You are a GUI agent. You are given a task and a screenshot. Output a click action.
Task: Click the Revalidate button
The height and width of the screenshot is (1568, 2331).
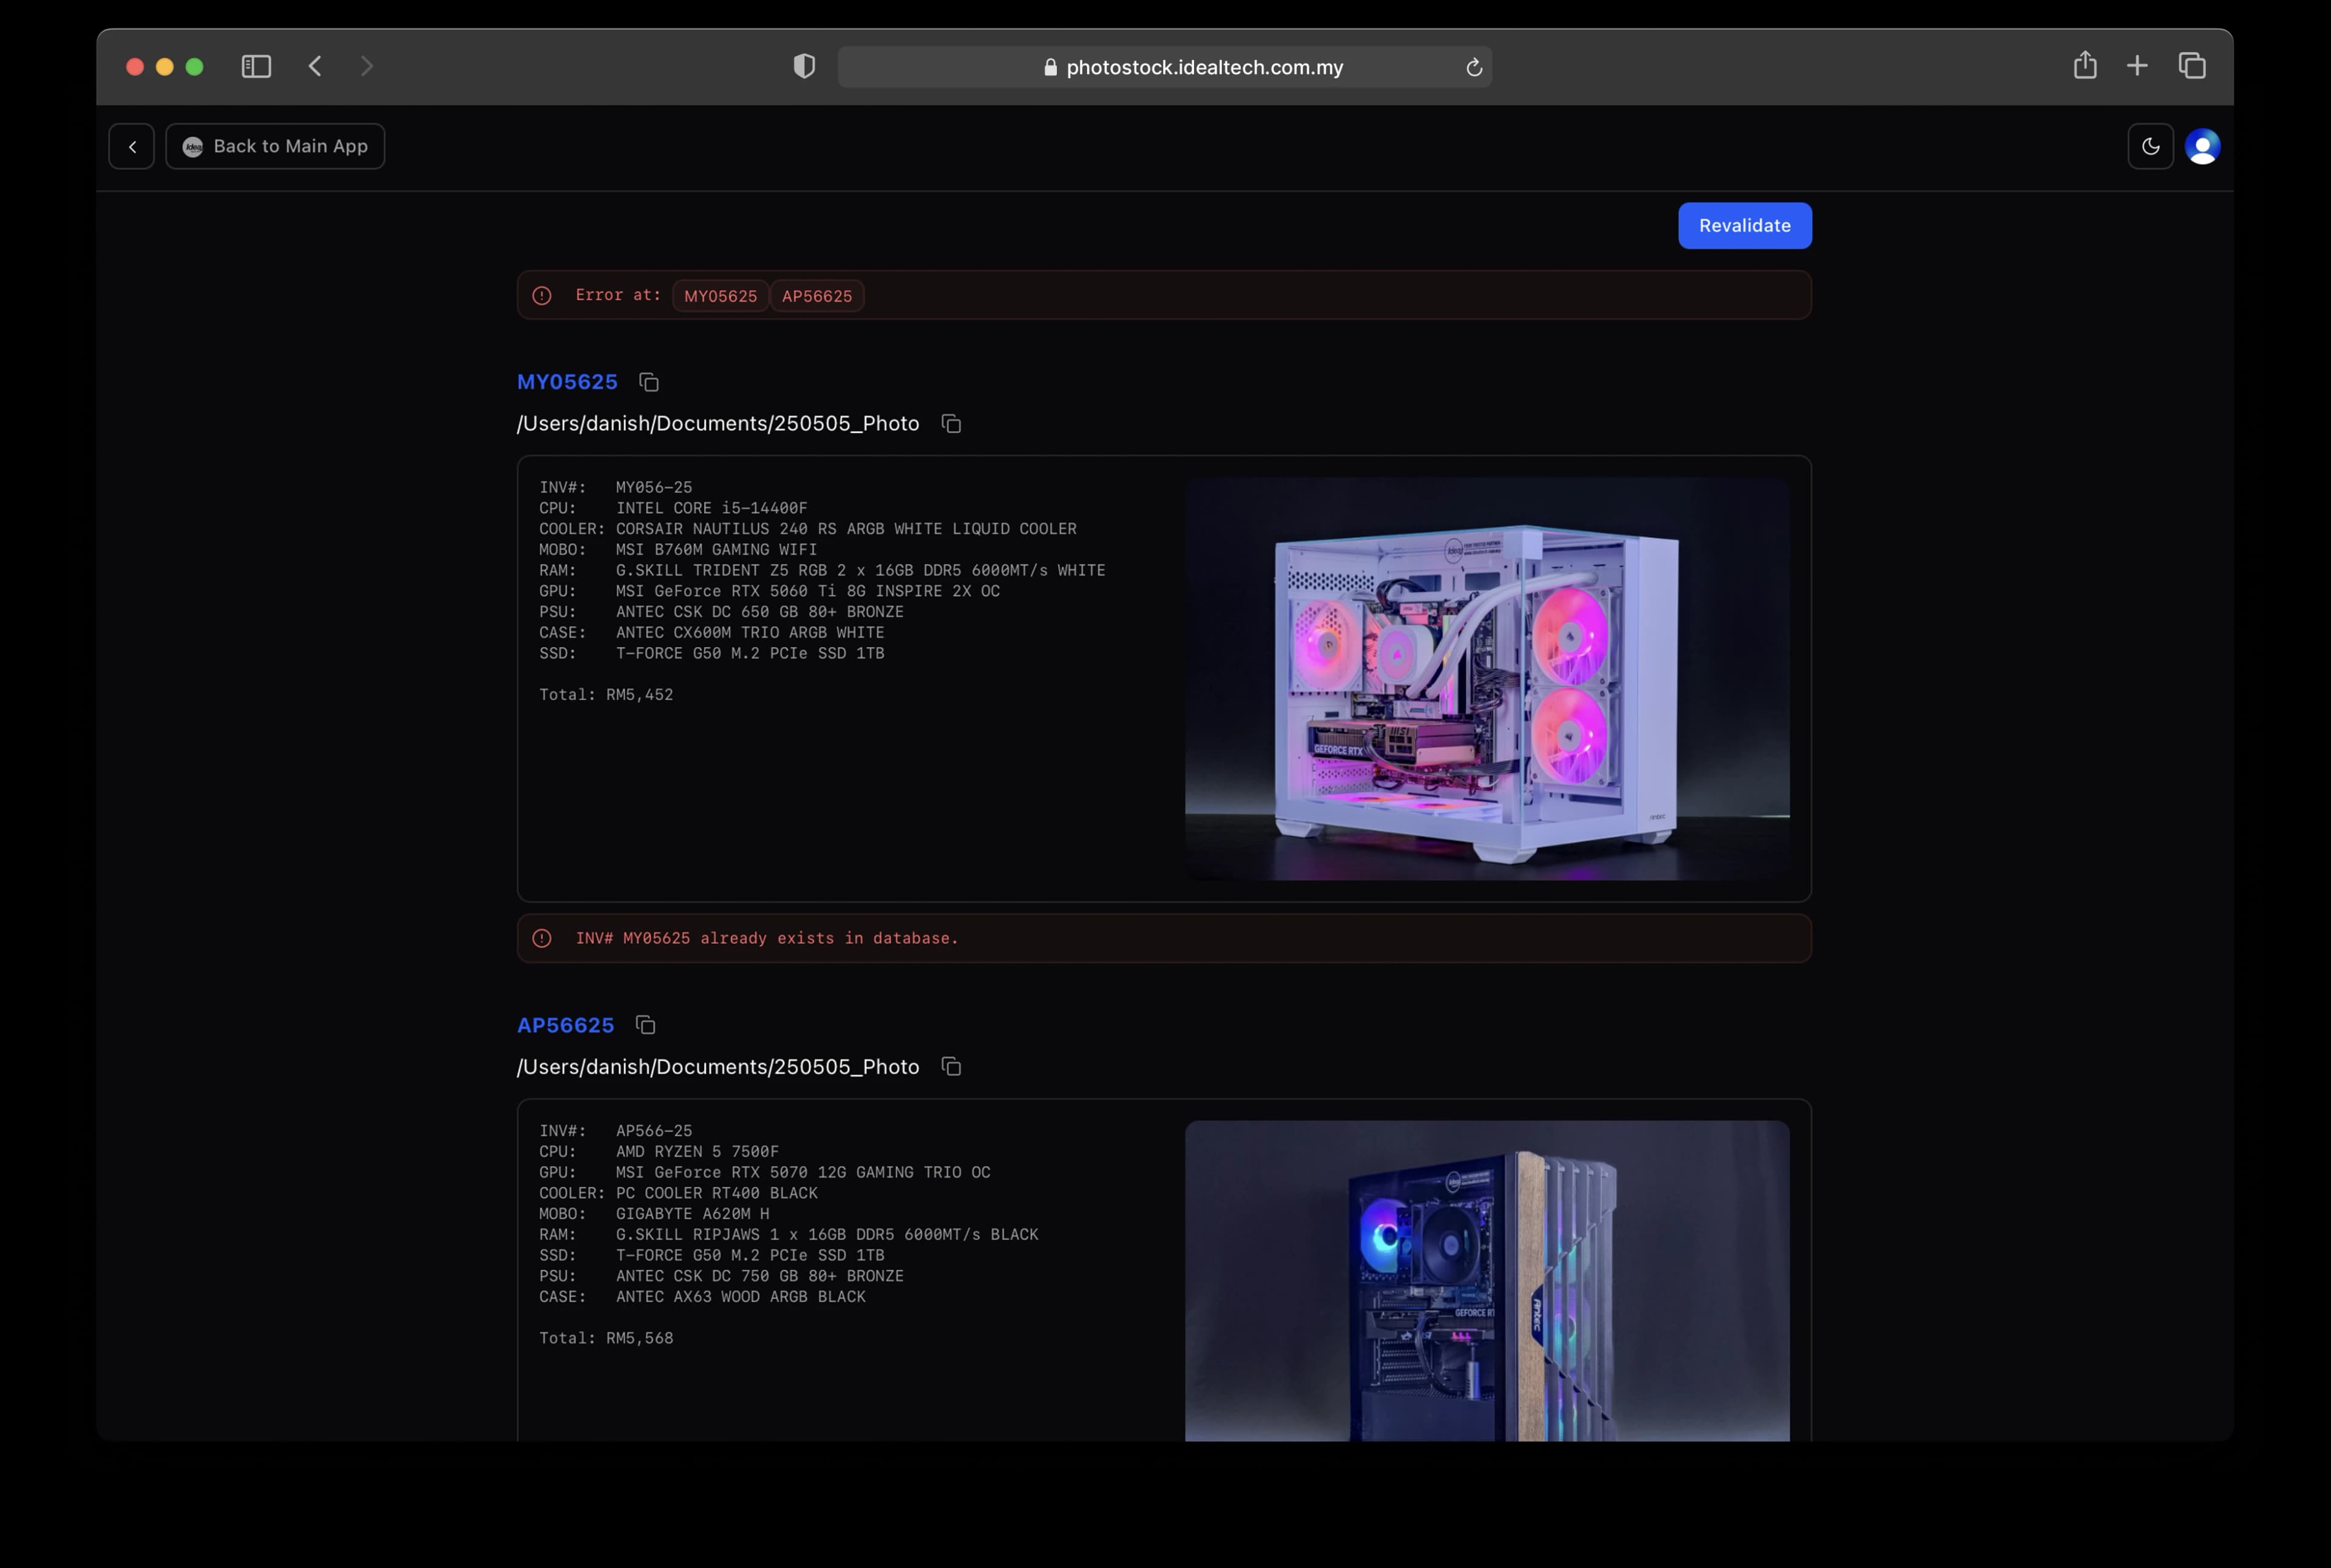pos(1744,226)
